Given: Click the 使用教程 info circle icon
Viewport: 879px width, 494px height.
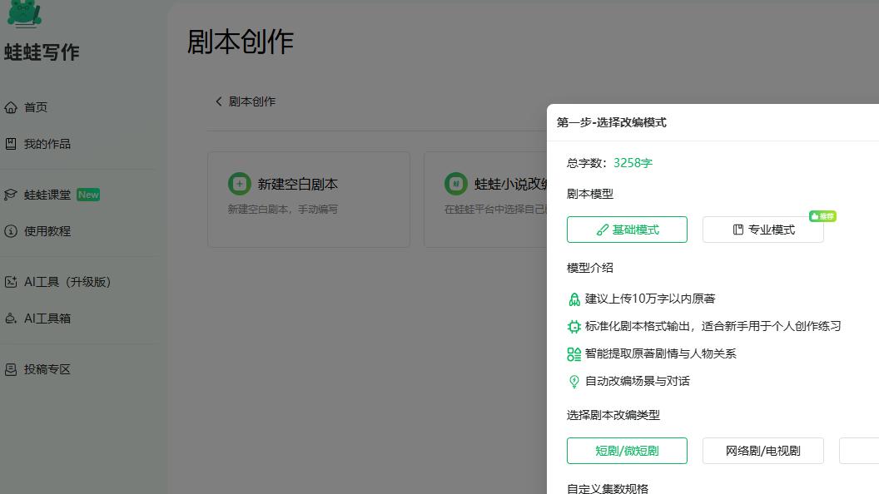Looking at the screenshot, I should [x=11, y=231].
